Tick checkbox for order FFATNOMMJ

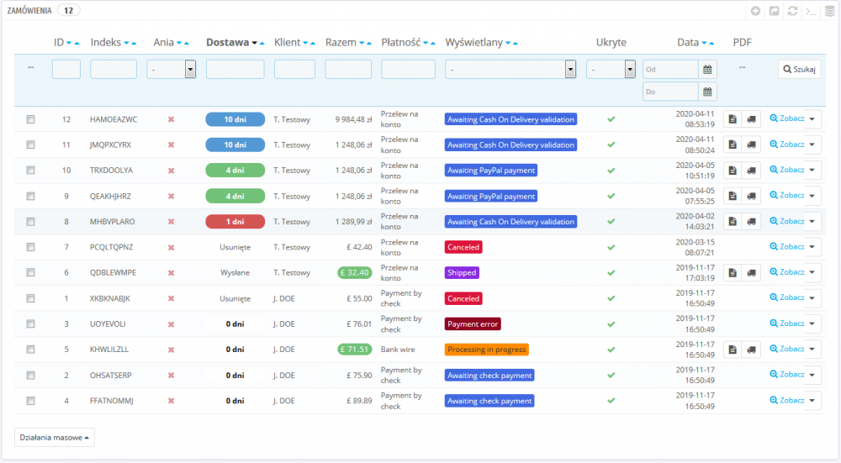coord(30,400)
